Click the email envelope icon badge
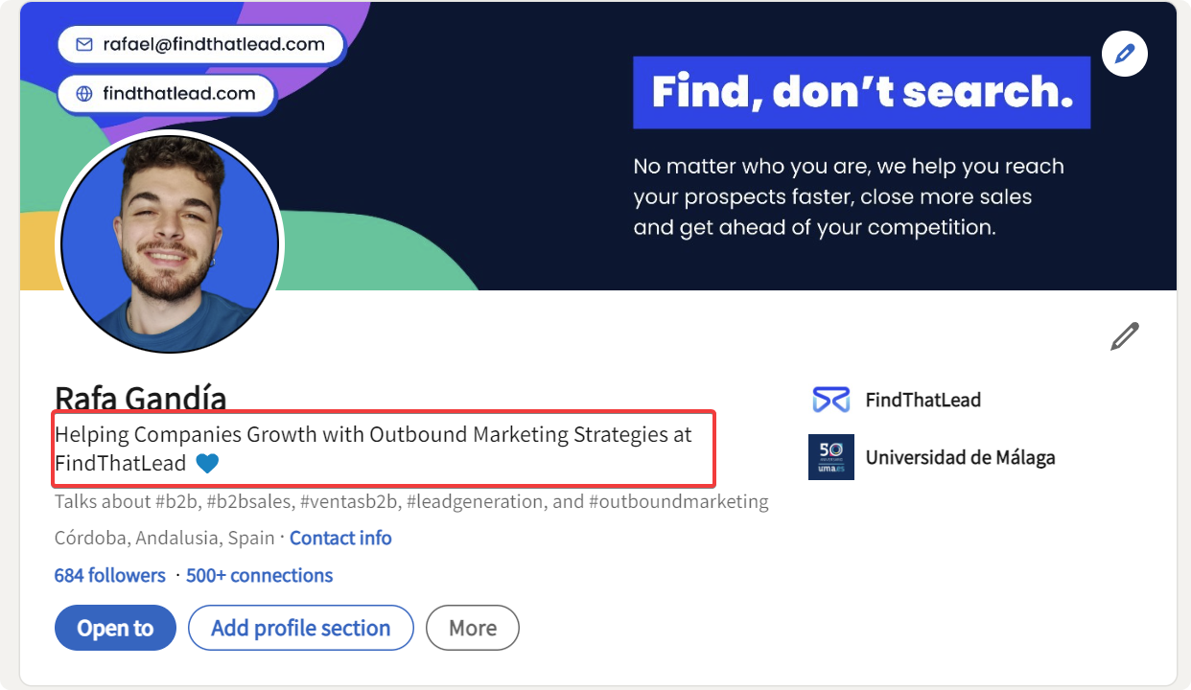1191x690 pixels. (x=85, y=44)
